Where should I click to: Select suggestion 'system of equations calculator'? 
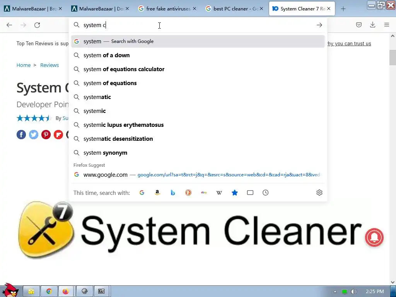click(x=198, y=69)
